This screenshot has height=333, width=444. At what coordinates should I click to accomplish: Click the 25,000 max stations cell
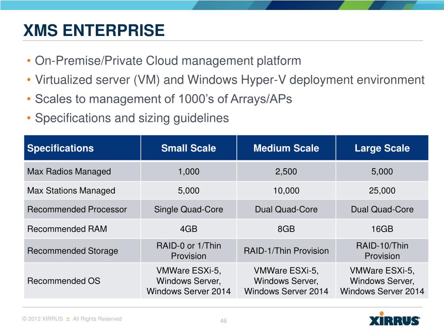click(x=382, y=191)
